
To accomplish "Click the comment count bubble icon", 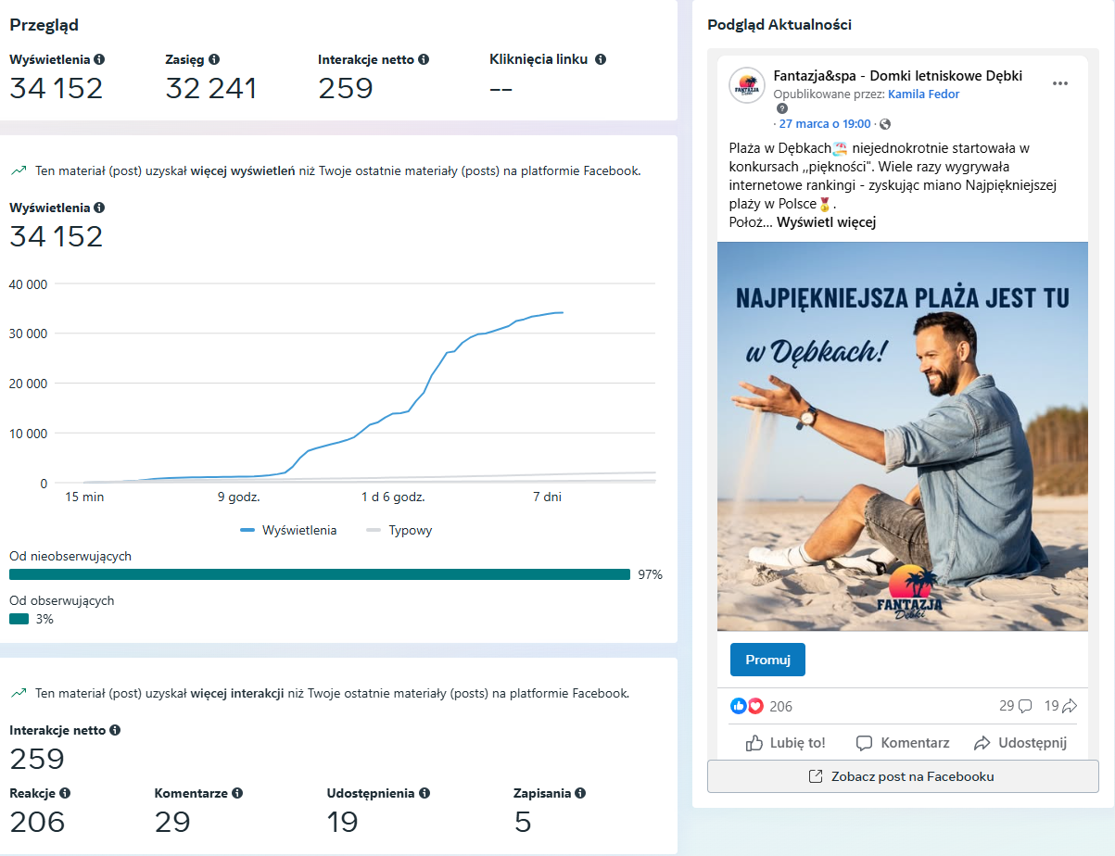I will tap(1025, 706).
